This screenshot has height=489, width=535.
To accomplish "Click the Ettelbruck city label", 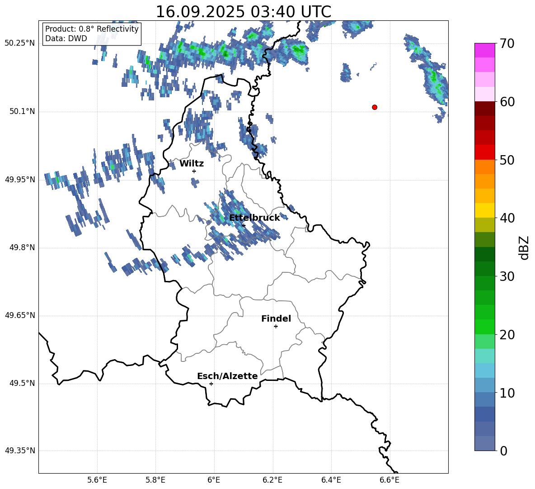I will [254, 218].
